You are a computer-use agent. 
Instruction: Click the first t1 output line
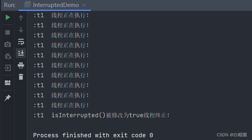(x=61, y=15)
